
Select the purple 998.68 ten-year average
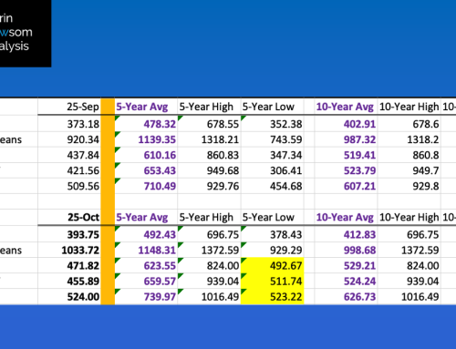coord(346,250)
